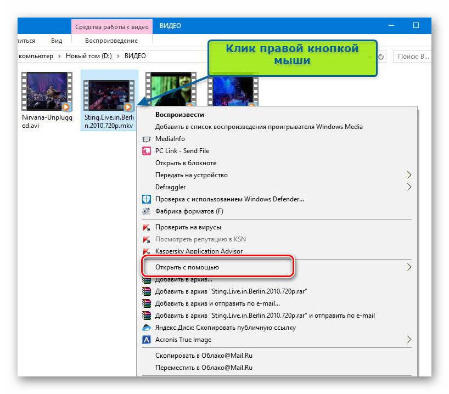Click the refresh icon near search box

(381, 57)
